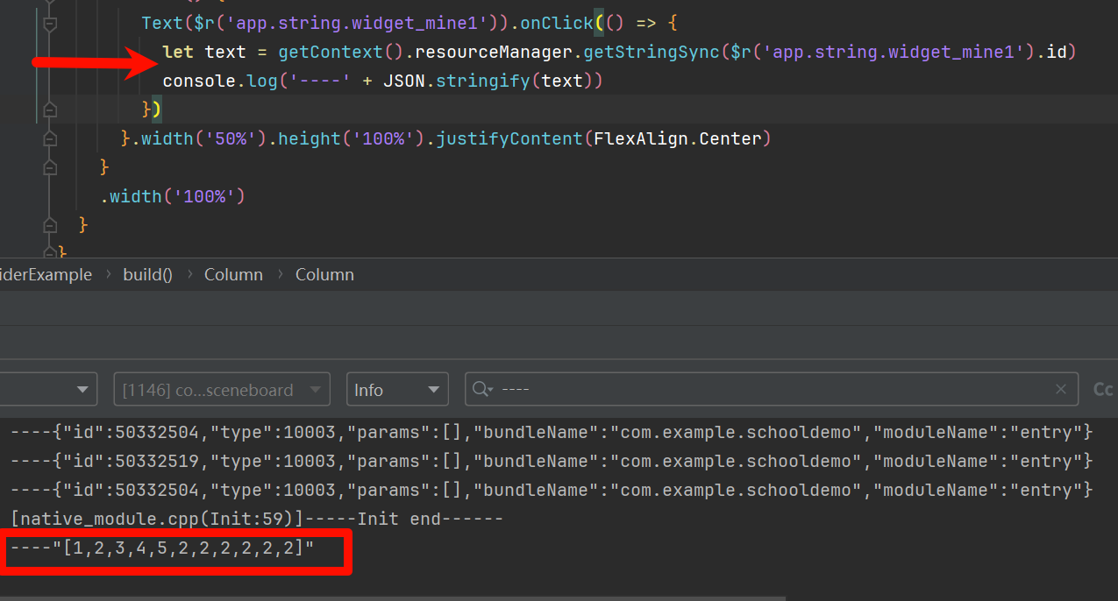This screenshot has width=1118, height=601.
Task: Open the Info log level dropdown
Action: tap(397, 390)
